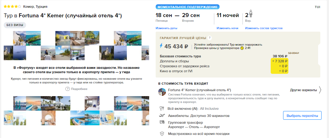Click Всё включено (AI) meal text
This screenshot has width=329, height=138.
[x=183, y=109]
